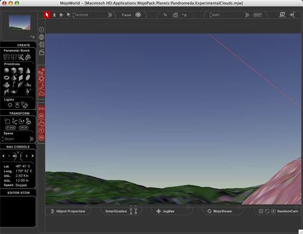The height and width of the screenshot is (234, 303).
Task: Toggle the STAND transform button
Action: pyautogui.click(x=10, y=128)
